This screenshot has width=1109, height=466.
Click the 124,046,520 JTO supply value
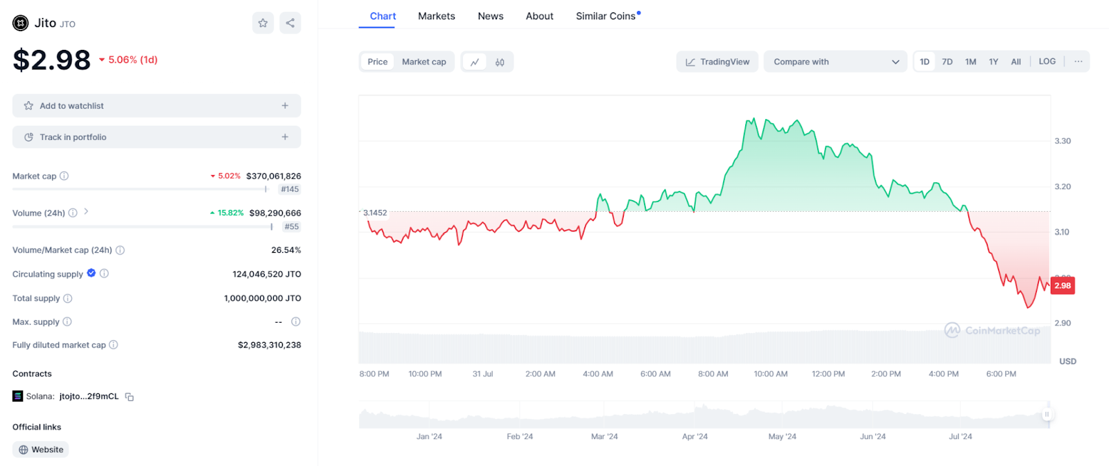click(x=267, y=274)
